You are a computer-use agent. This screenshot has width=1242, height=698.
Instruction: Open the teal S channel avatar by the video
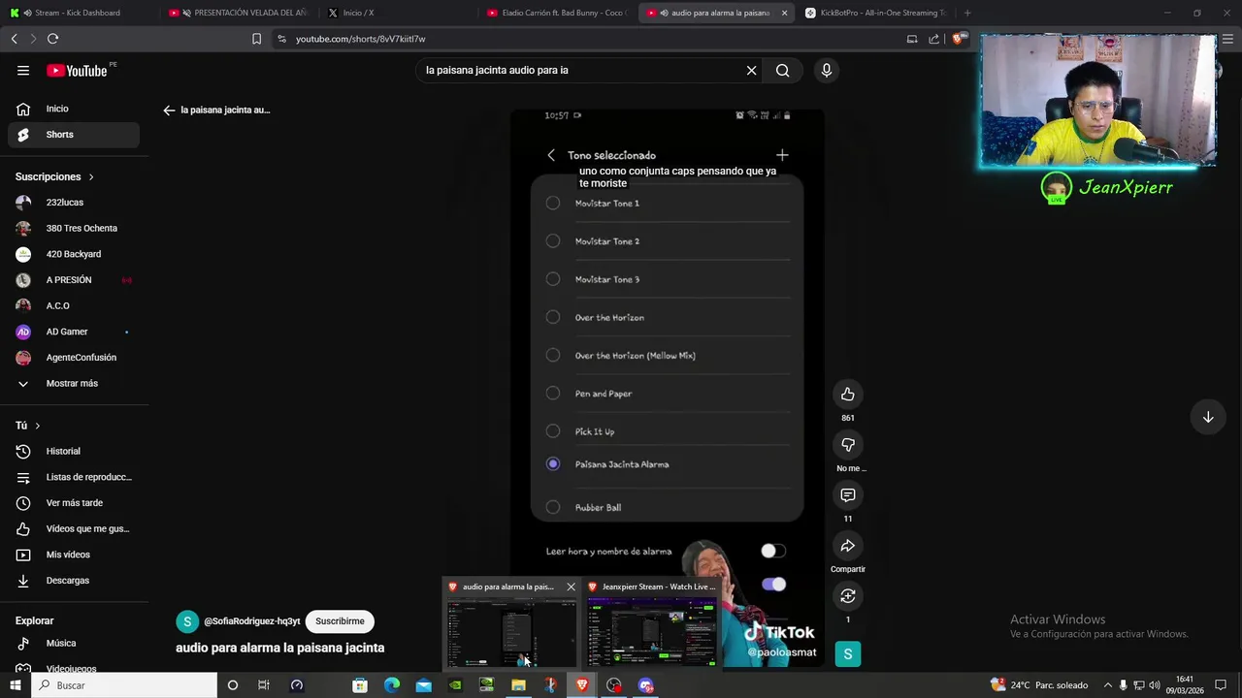[848, 654]
